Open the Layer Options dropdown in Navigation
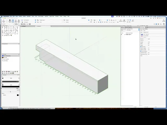 tap(133, 29)
